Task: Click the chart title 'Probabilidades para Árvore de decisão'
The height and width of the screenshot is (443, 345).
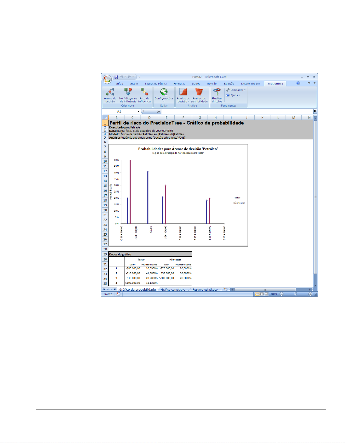Action: pos(178,149)
